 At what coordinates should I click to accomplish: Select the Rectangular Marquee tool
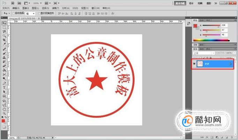(x=4, y=28)
